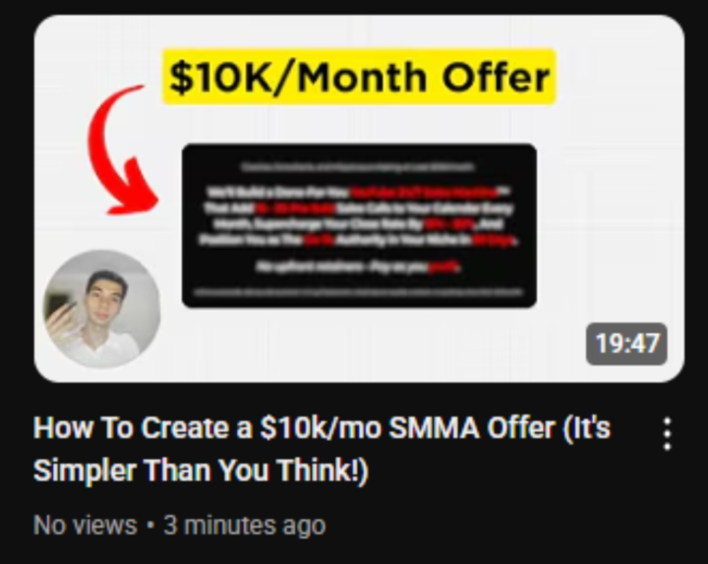Screen dimensions: 708x564
Task: Click the circular creator photo in thumbnail
Action: click(101, 310)
